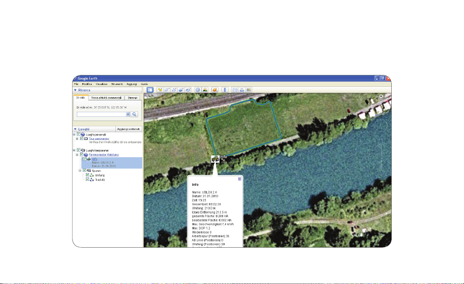Click the Add Image Overlay icon

(x=181, y=90)
